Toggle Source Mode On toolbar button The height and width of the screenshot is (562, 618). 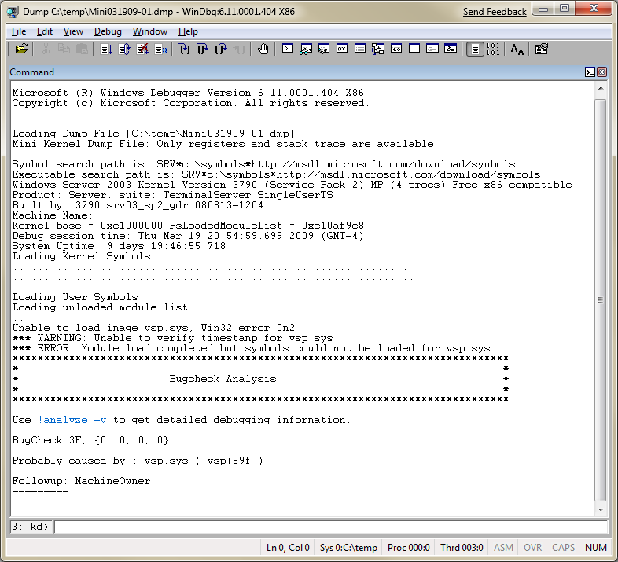click(476, 50)
